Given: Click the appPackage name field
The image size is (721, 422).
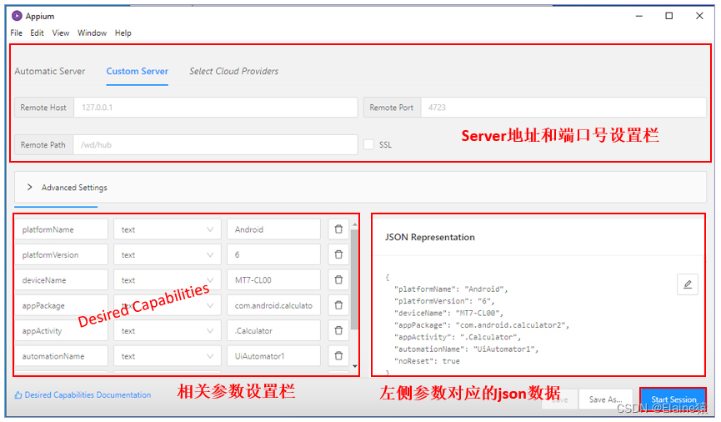Looking at the screenshot, I should 61,305.
